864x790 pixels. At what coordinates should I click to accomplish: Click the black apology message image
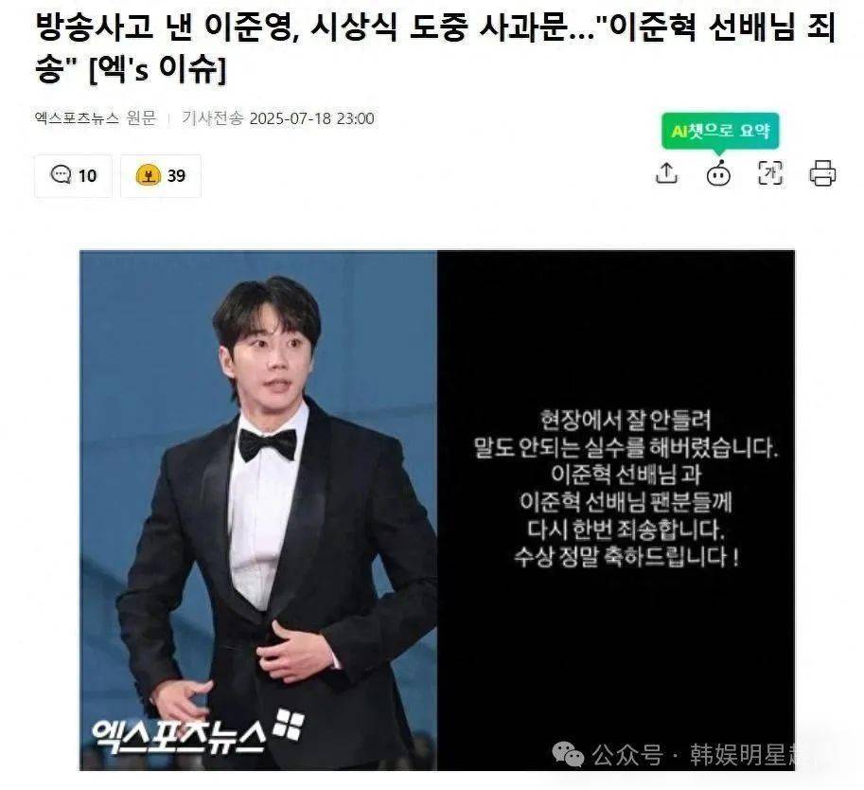point(616,511)
